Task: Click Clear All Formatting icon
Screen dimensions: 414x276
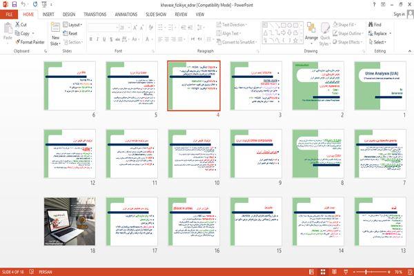Action: [150, 28]
